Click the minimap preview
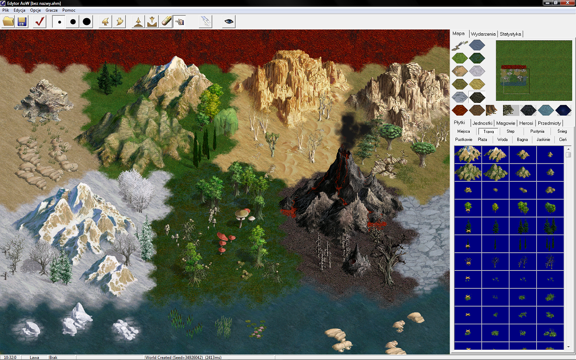This screenshot has width=576, height=360. tap(534, 71)
